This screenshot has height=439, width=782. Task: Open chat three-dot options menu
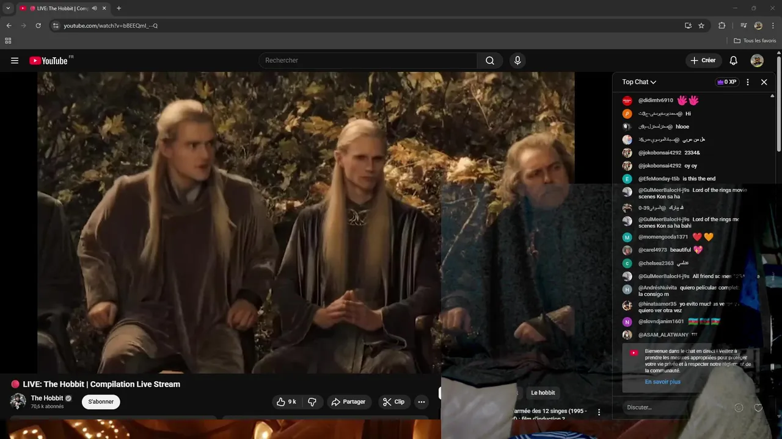(748, 82)
